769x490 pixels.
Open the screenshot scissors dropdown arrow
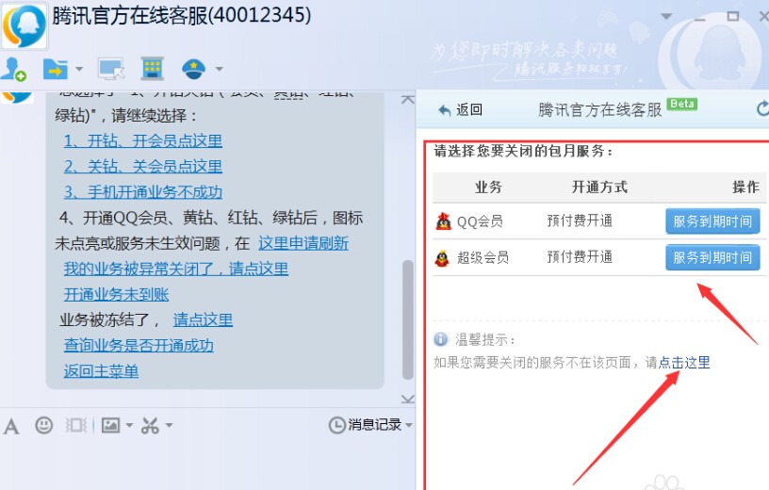tap(169, 425)
